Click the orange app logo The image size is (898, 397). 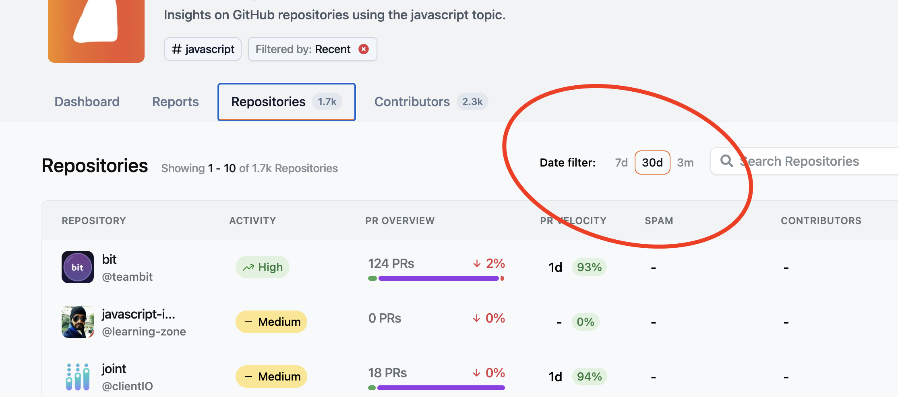coord(96,28)
